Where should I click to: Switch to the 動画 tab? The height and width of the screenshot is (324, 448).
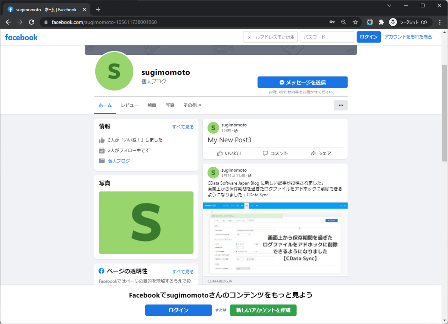pyautogui.click(x=152, y=105)
